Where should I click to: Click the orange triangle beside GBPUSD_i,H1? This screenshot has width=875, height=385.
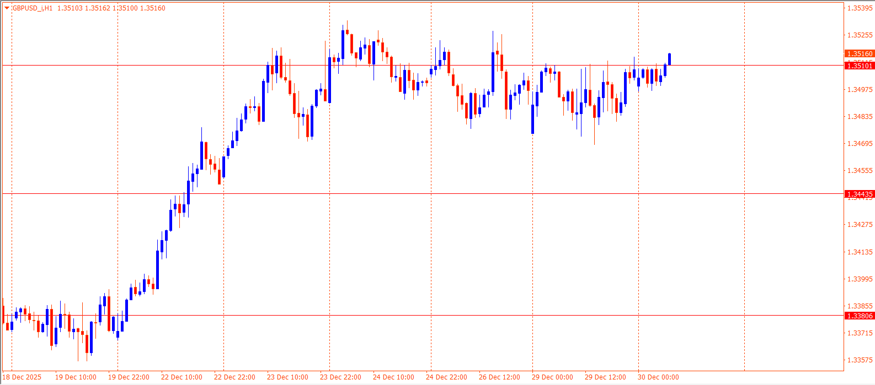point(7,8)
